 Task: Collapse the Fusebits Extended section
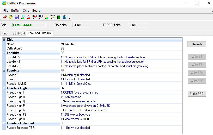pos(4,123)
